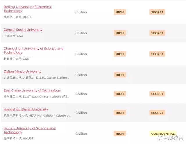Click HIGH badge in Hangzhou Dianzi row
Image resolution: width=186 pixels, height=144 pixels.
tap(119, 113)
